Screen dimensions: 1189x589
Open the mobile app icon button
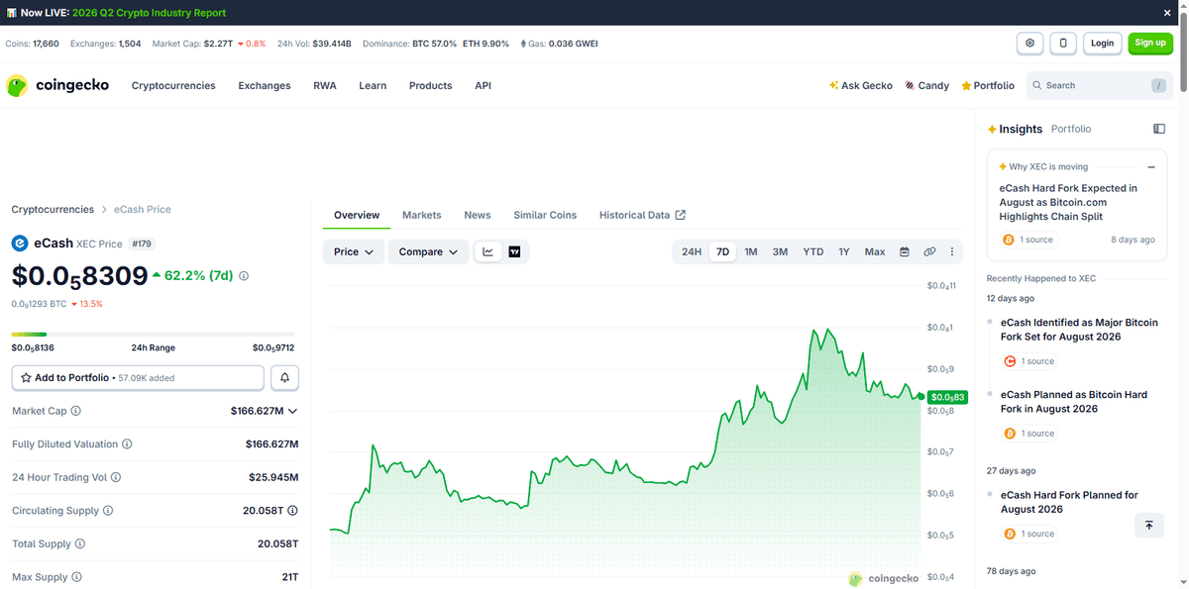click(1063, 43)
